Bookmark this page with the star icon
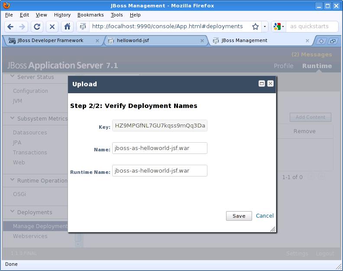 tap(255, 27)
